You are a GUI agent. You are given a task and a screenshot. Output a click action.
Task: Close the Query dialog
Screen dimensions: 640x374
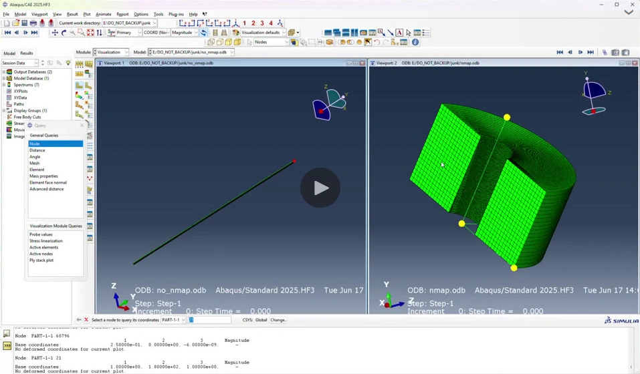coord(82,126)
